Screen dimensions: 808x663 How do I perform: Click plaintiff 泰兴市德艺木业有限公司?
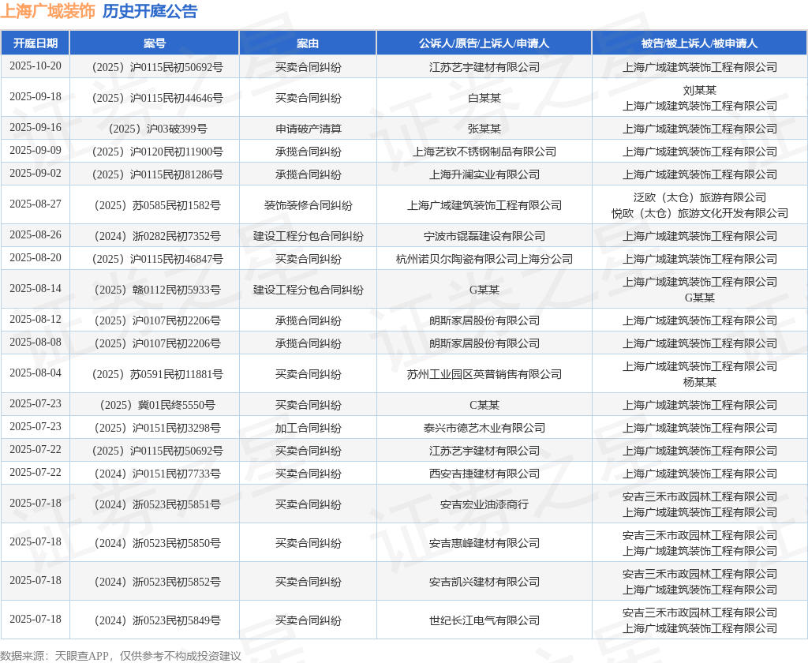[484, 428]
